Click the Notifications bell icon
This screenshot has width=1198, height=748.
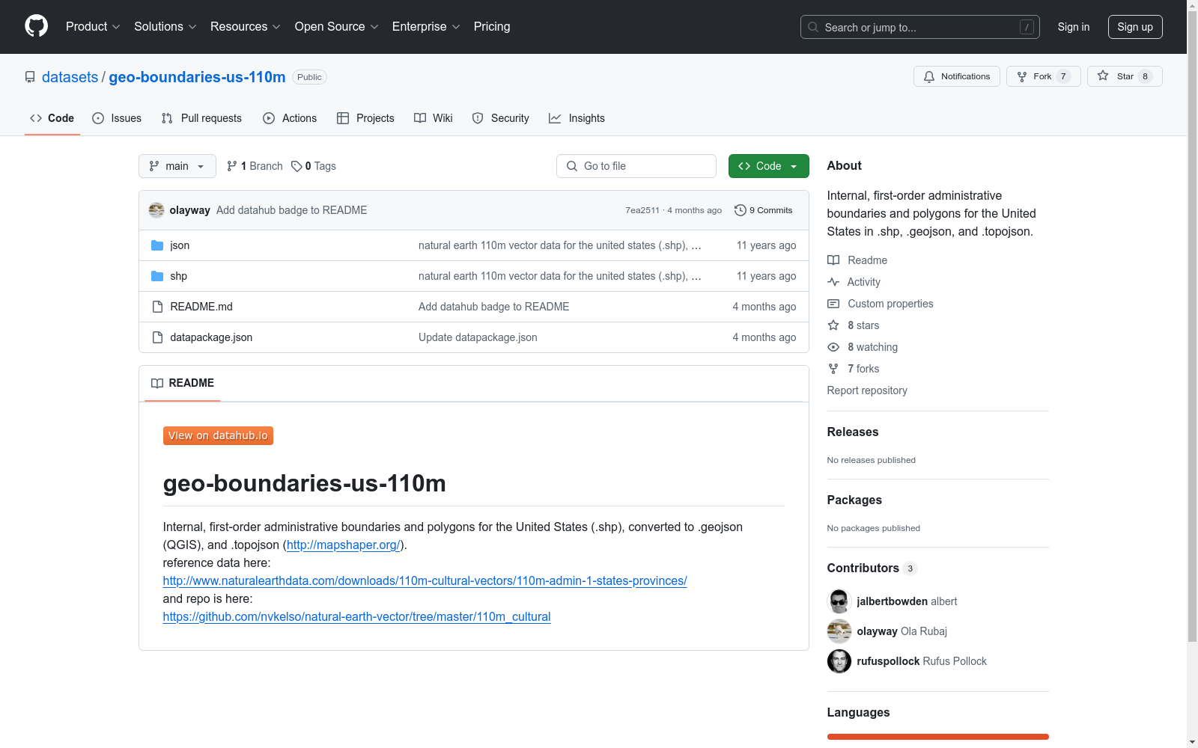click(929, 76)
